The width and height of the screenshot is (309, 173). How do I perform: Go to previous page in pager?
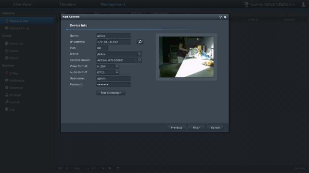[67, 168]
